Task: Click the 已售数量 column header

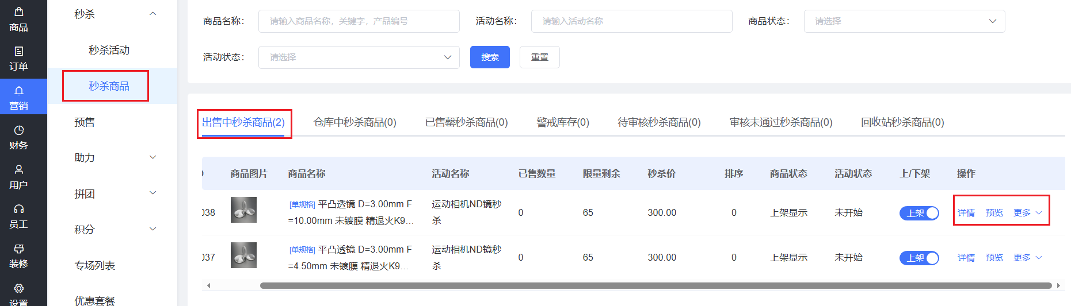Action: (537, 173)
